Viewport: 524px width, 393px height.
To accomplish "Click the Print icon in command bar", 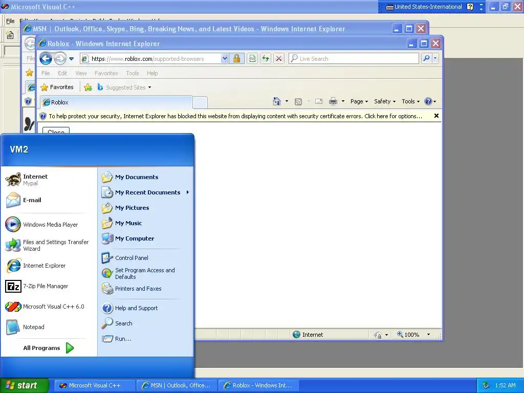I will [x=333, y=101].
